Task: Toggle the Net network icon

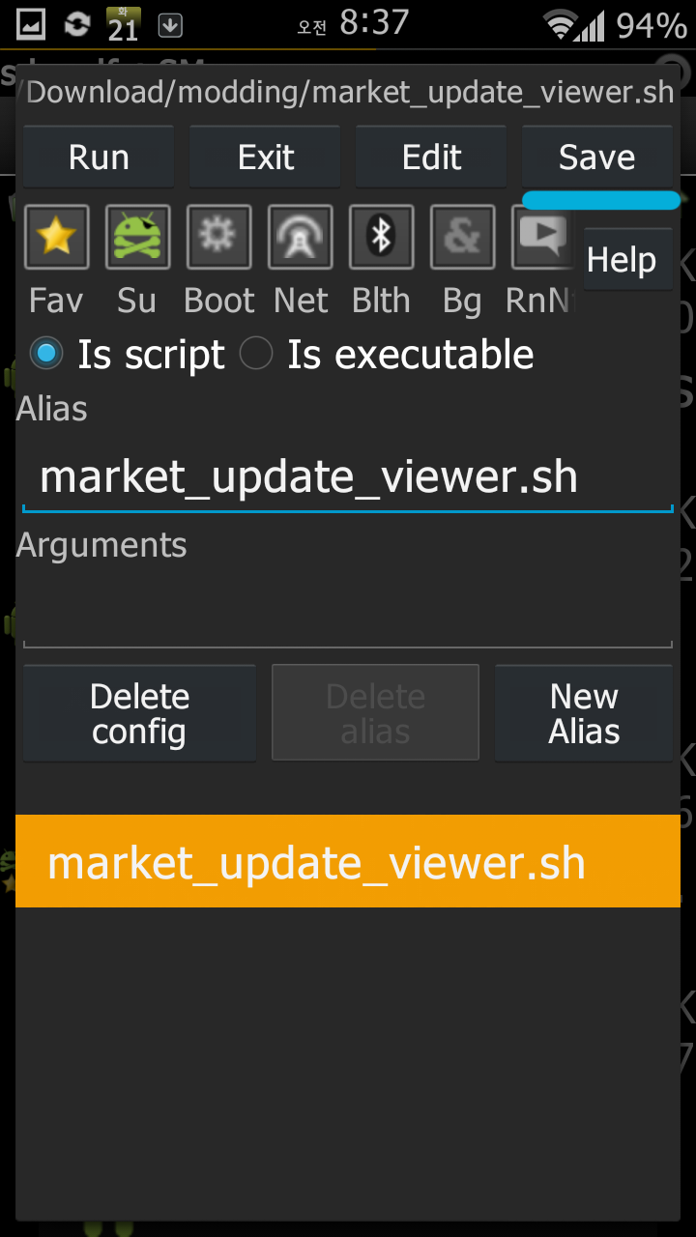Action: coord(301,237)
